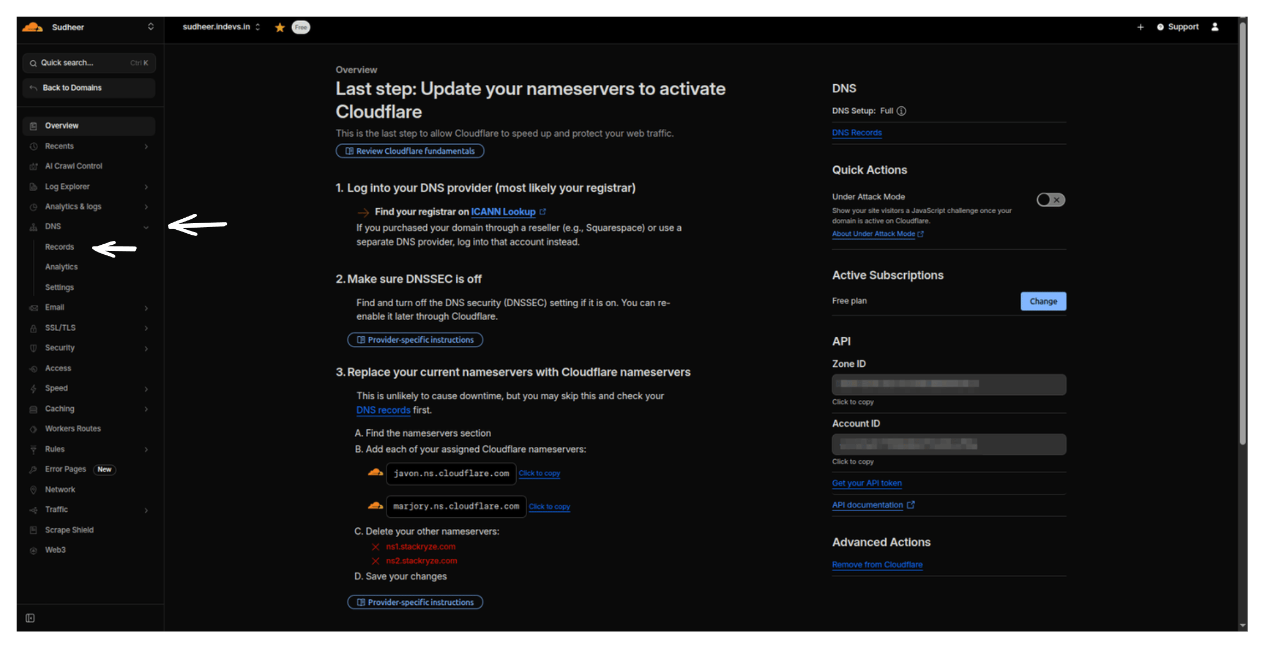
Task: Click Get your API token link
Action: (x=867, y=483)
